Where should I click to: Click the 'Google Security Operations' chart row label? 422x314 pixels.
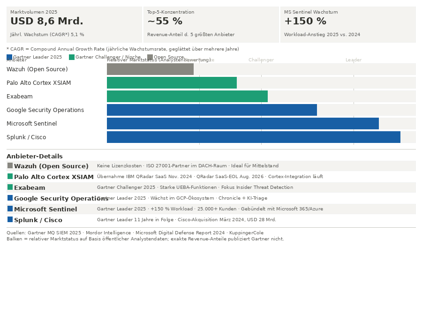click(x=45, y=110)
